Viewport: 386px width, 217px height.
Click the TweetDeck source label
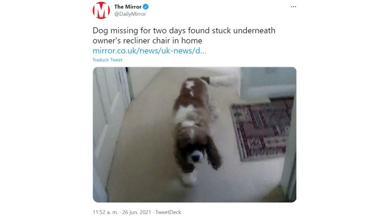point(168,212)
